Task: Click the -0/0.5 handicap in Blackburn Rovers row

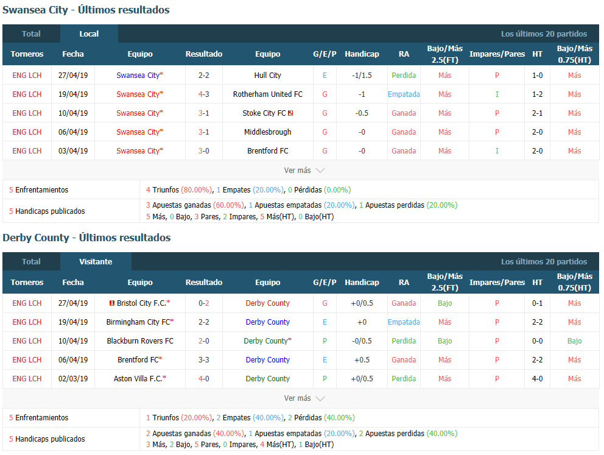Action: 362,341
